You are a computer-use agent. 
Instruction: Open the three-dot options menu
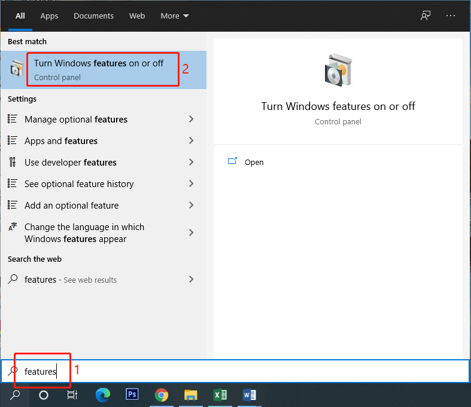click(450, 16)
